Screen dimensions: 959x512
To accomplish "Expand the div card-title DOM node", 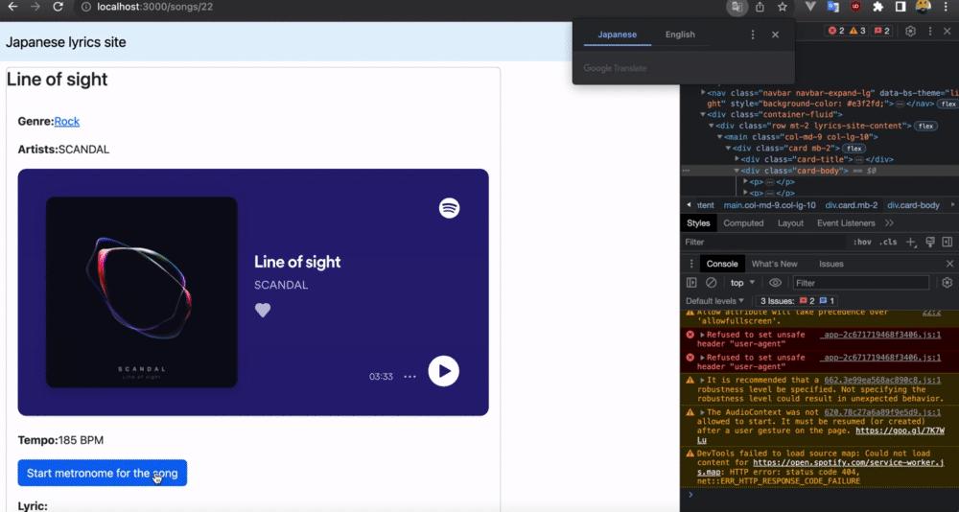I will tap(737, 159).
